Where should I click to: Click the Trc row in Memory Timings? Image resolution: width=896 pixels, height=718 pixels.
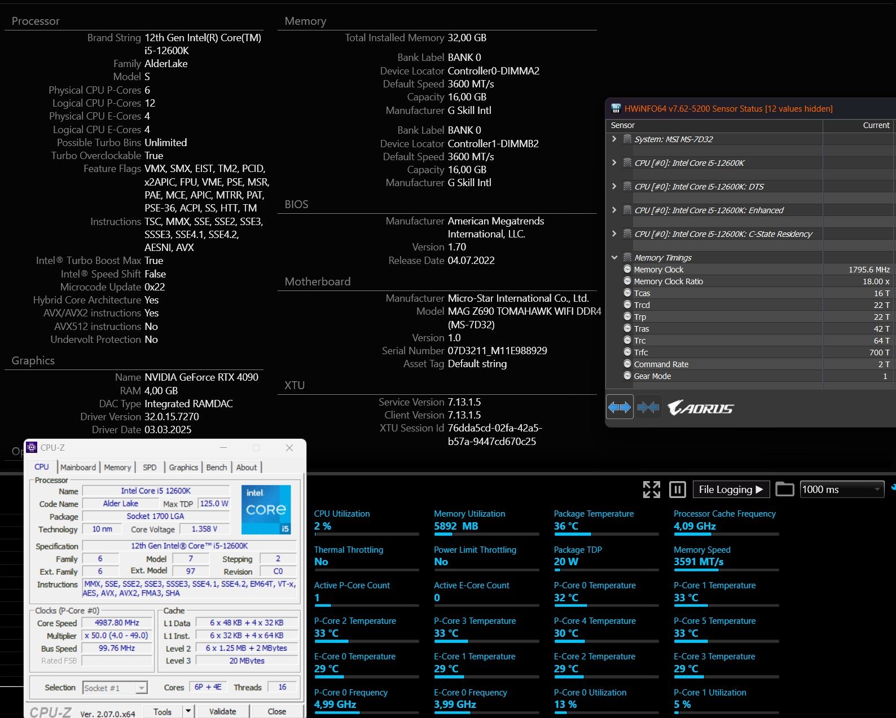(x=750, y=340)
